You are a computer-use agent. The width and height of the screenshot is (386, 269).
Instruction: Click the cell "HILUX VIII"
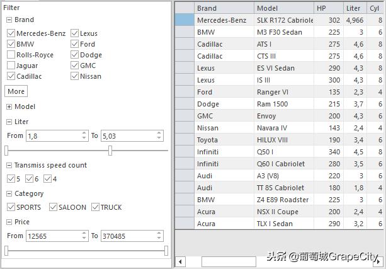(x=284, y=140)
